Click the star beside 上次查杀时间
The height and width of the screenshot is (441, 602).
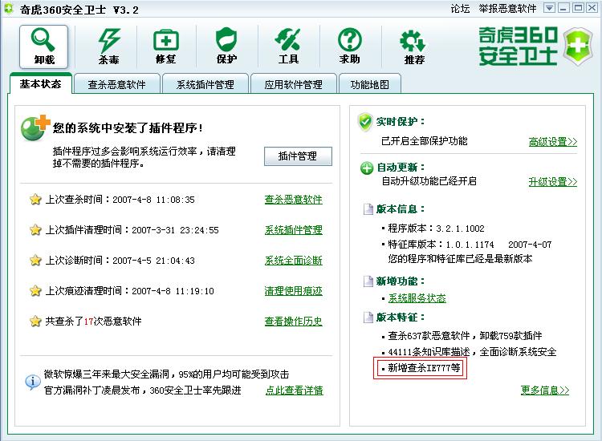[x=35, y=200]
